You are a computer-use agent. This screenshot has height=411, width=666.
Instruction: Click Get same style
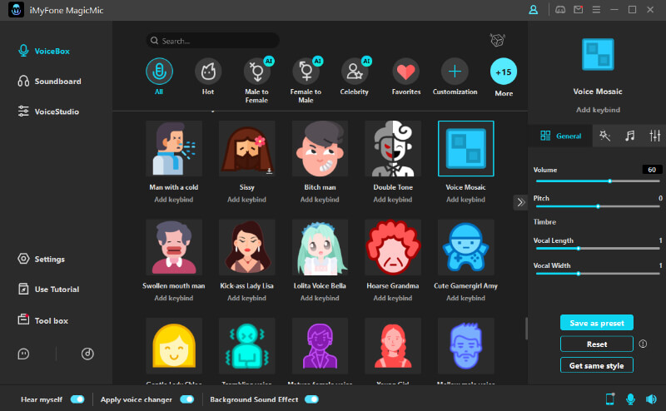tap(597, 365)
